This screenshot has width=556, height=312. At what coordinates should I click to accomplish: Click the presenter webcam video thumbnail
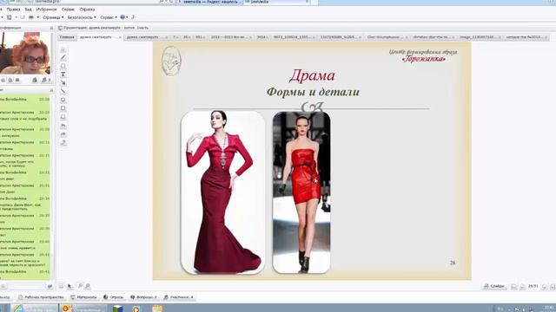tap(25, 52)
